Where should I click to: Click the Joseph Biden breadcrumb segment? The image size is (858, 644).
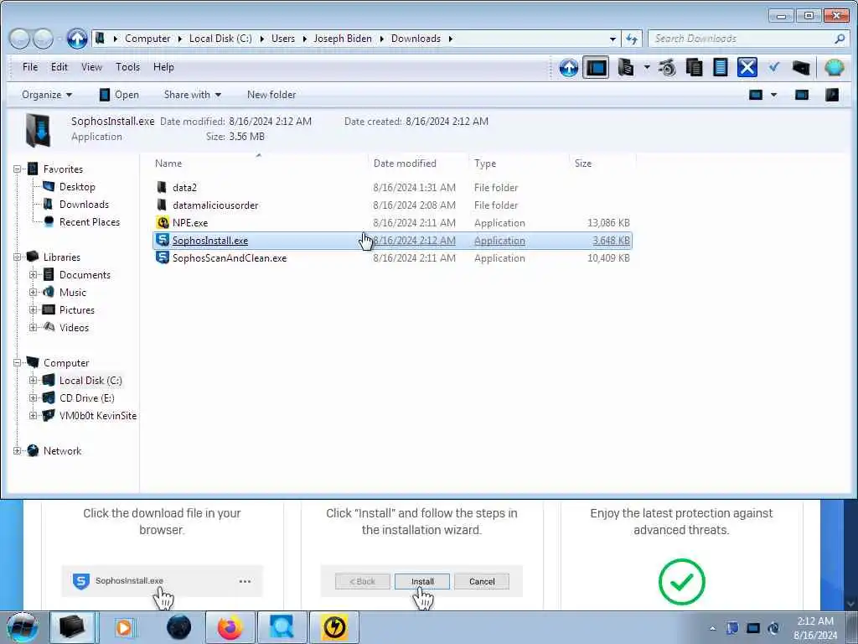coord(343,39)
